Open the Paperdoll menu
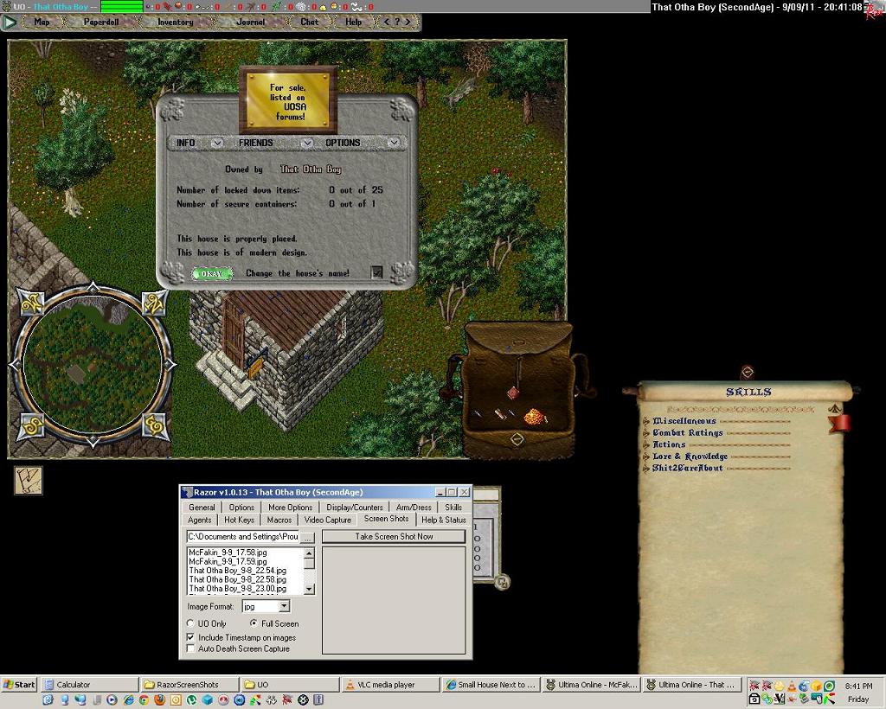Screen dimensions: 886x709 click(x=100, y=22)
